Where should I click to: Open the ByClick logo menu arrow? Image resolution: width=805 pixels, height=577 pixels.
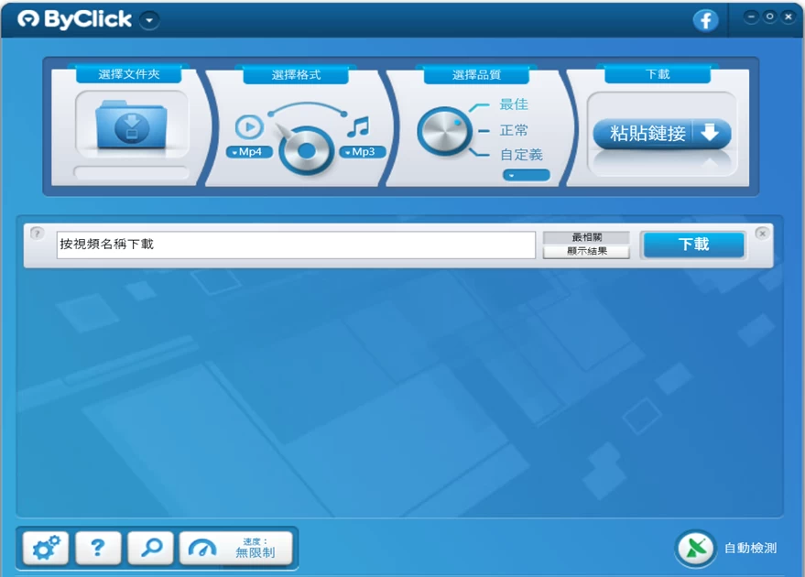point(150,20)
